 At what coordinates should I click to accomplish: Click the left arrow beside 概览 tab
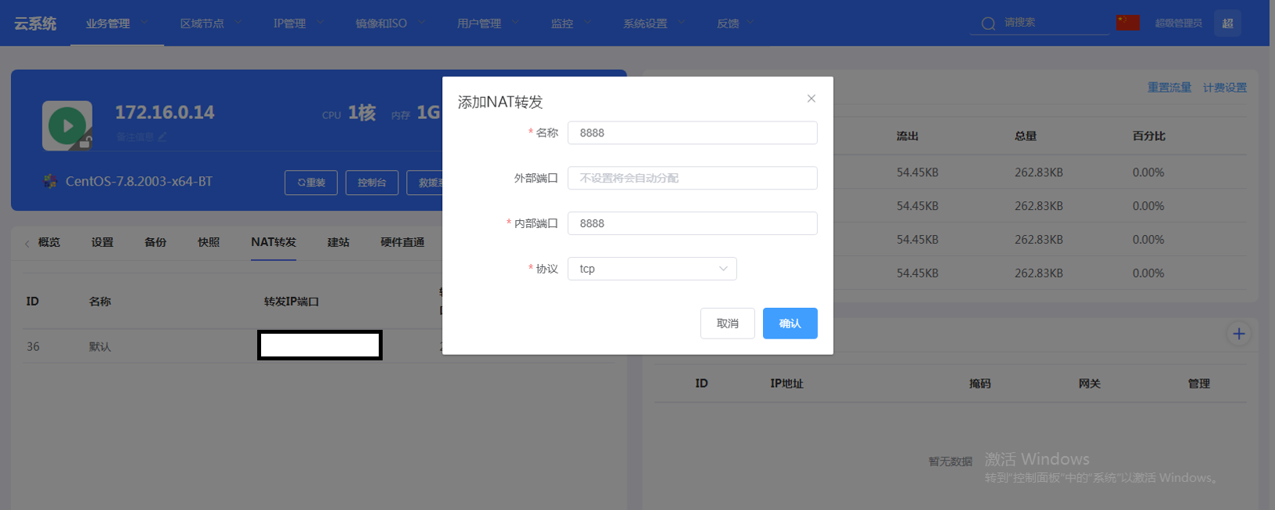coord(27,244)
